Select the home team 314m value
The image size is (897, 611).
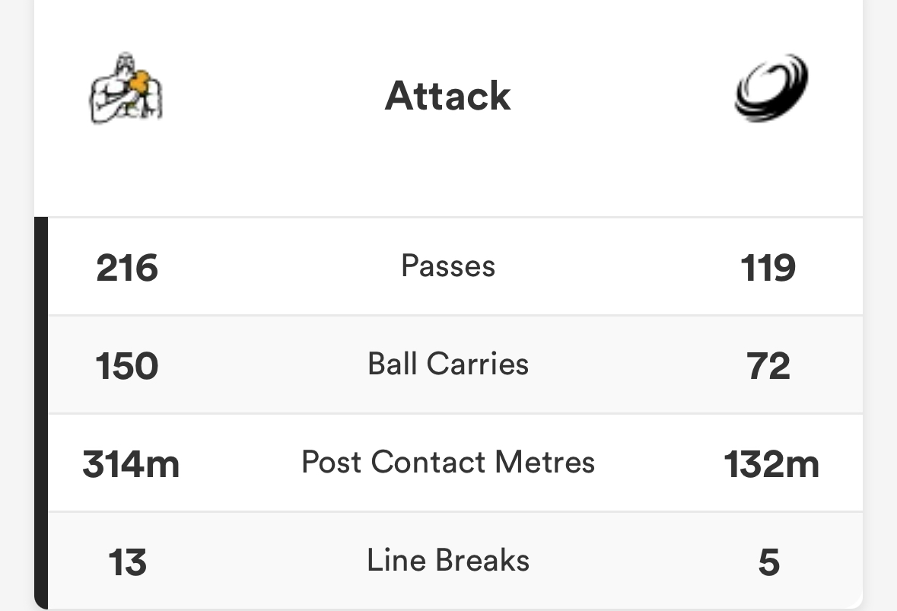131,464
